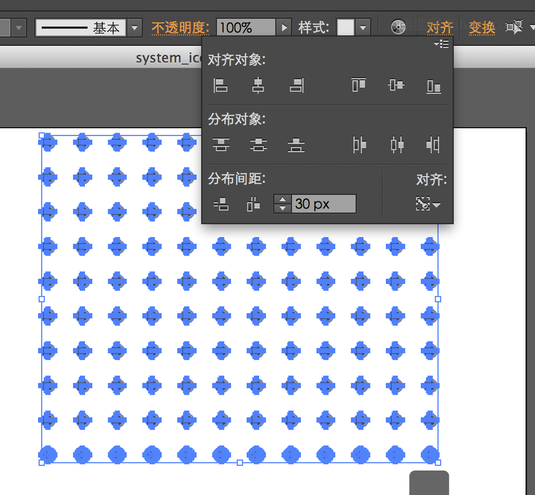Click the top-left corner selection handle
Screen dimensions: 535x495
click(42, 135)
